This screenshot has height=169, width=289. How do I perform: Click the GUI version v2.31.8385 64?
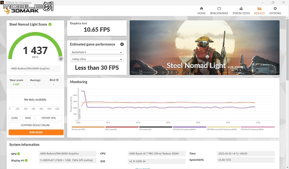coord(156,161)
